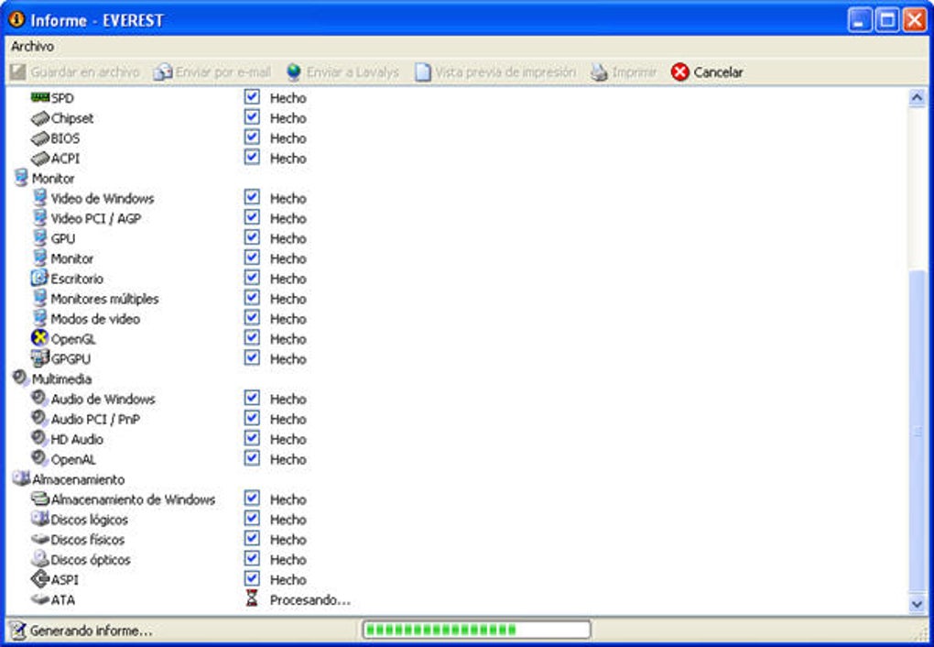Viewport: 934px width, 647px height.
Task: Click the Discos lógicos icon
Action: [40, 518]
